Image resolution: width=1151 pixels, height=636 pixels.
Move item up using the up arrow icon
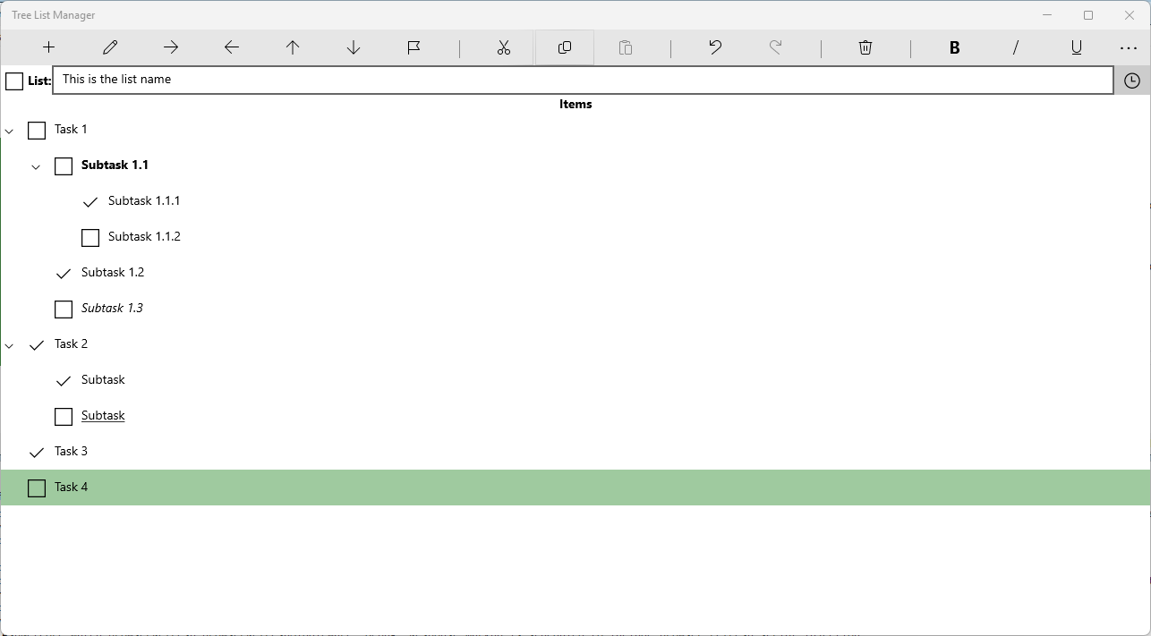coord(292,47)
